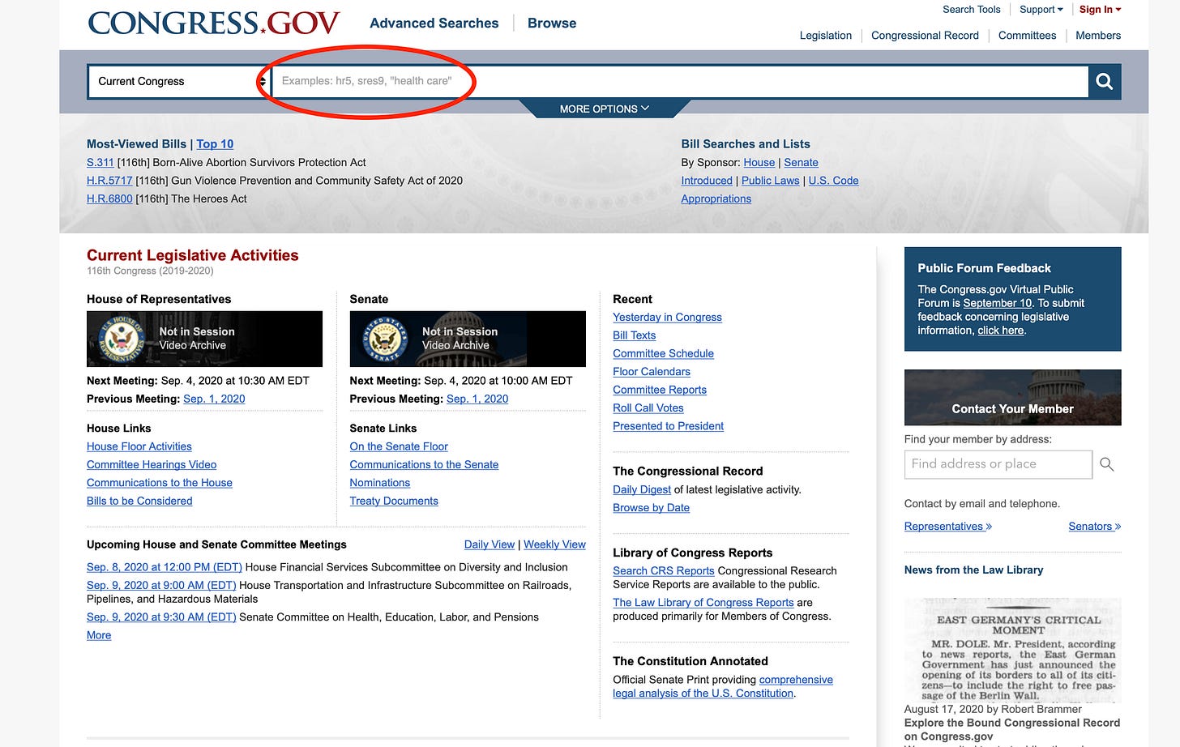Open Sep. 8, 2020 at 12:00 PM meeting

165,567
